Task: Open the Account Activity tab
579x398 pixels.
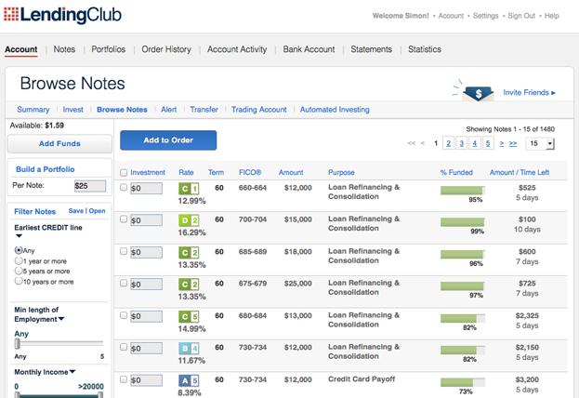Action: [237, 49]
